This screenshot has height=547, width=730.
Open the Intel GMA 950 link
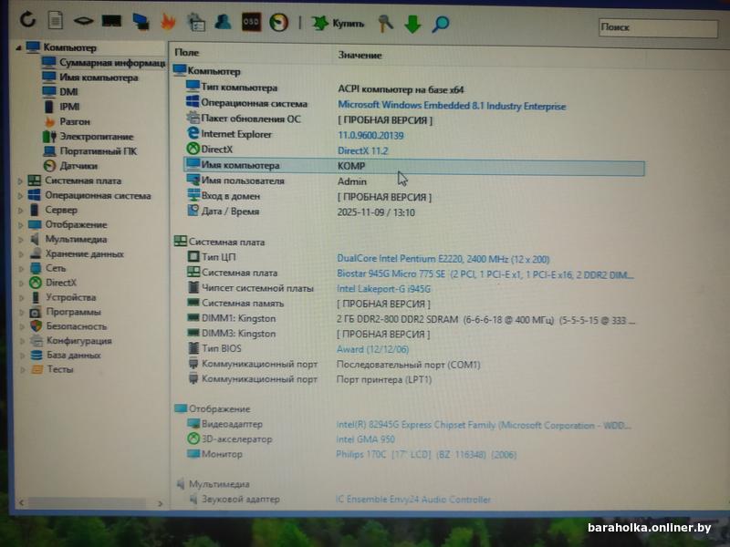365,439
